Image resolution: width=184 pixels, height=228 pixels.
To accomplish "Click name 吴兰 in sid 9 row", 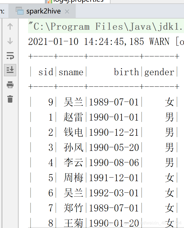I will point(73,102).
